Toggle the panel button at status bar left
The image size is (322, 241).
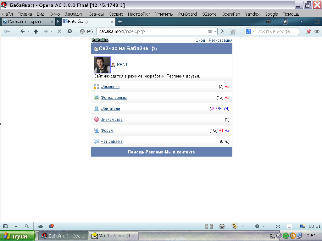pos(5,226)
